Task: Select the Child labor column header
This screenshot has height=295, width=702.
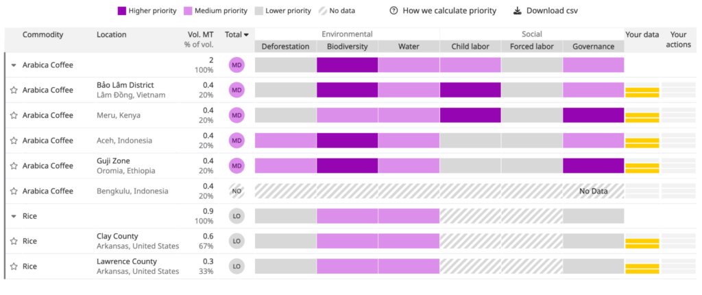Action: [x=470, y=47]
